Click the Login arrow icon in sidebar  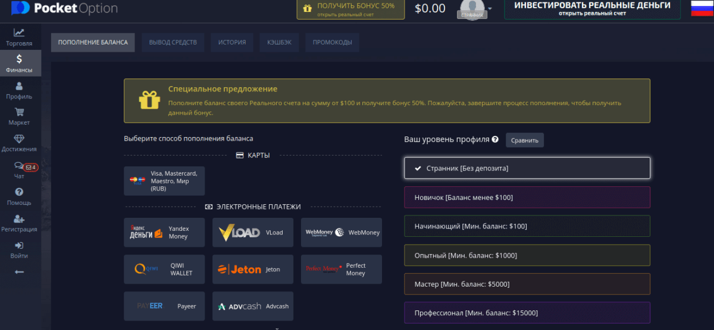(x=19, y=246)
